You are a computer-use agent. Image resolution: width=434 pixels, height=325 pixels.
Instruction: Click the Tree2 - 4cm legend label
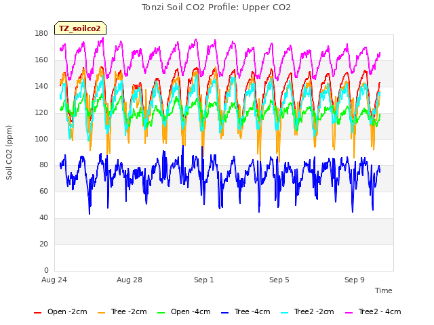380,311
